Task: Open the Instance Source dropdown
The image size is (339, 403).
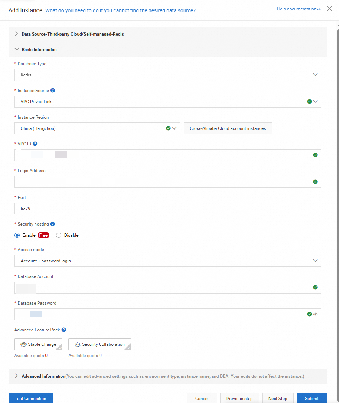Action: (x=168, y=102)
